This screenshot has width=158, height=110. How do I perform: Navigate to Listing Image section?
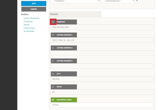click(x=29, y=28)
